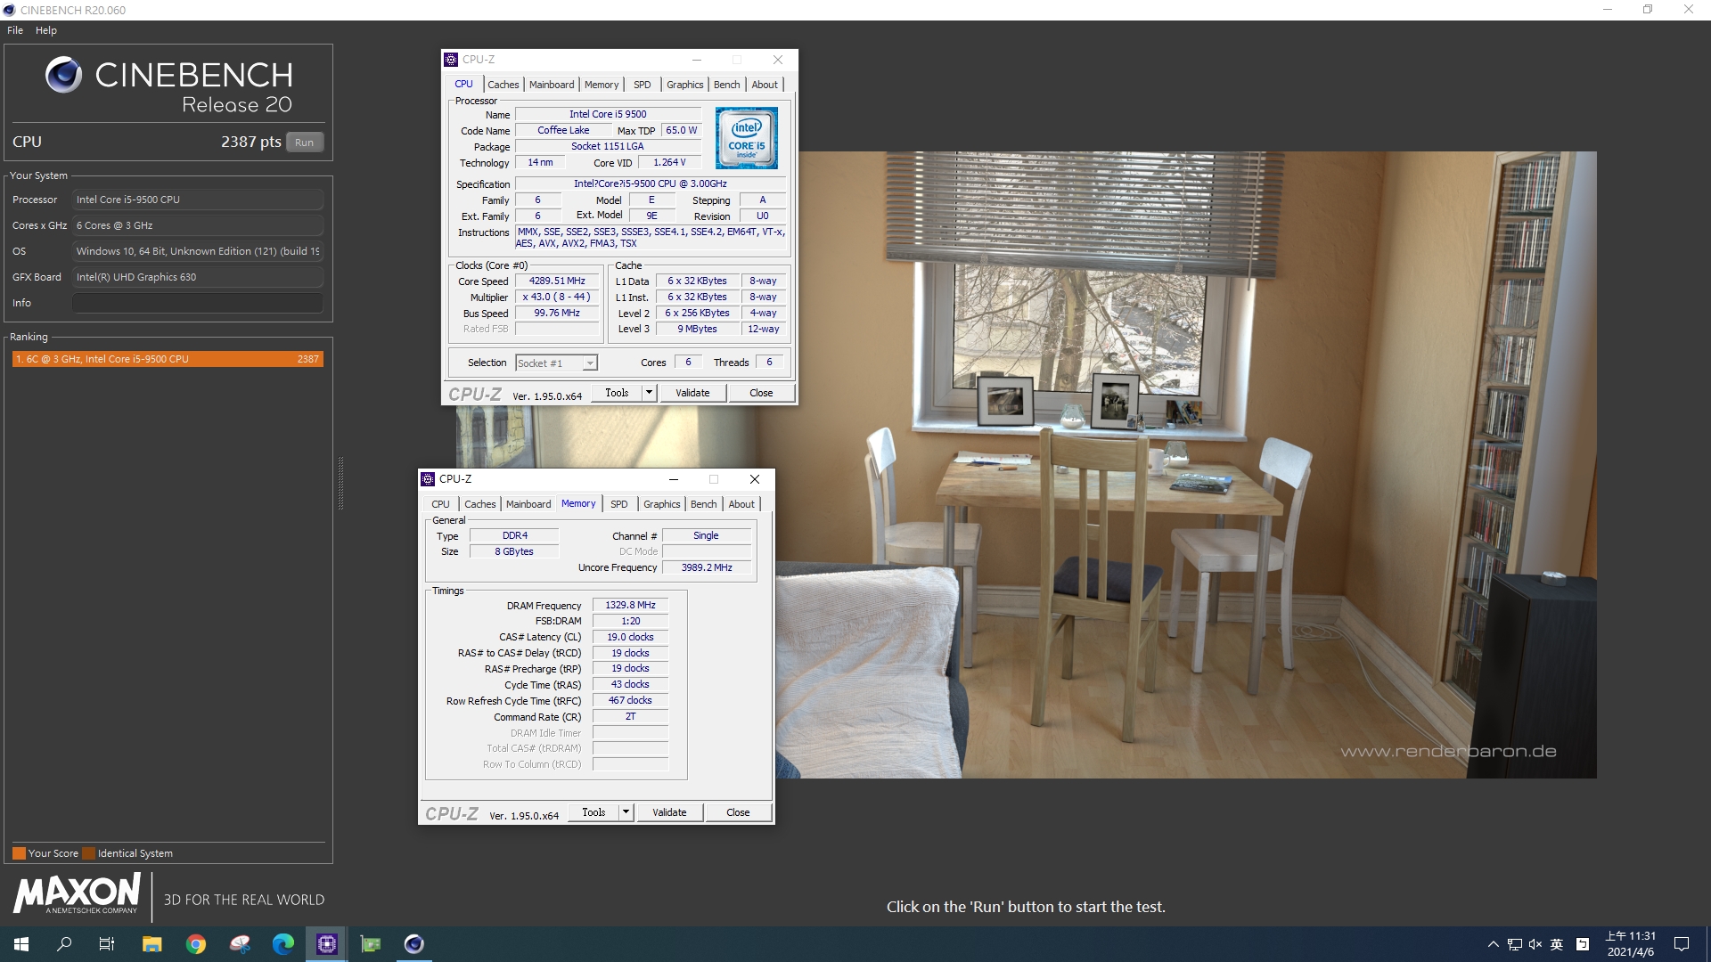
Task: Switch to CPU tab in lower CPU-Z
Action: (x=440, y=504)
